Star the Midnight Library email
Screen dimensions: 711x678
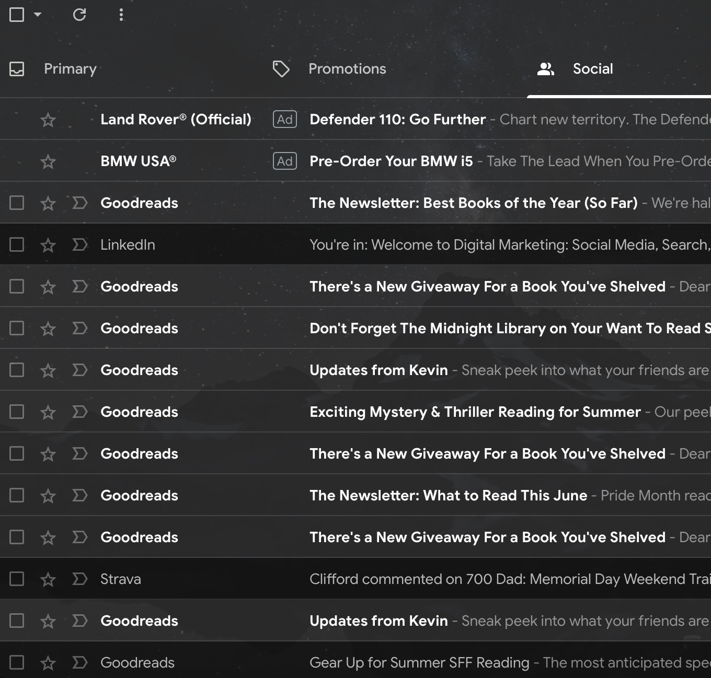(48, 329)
